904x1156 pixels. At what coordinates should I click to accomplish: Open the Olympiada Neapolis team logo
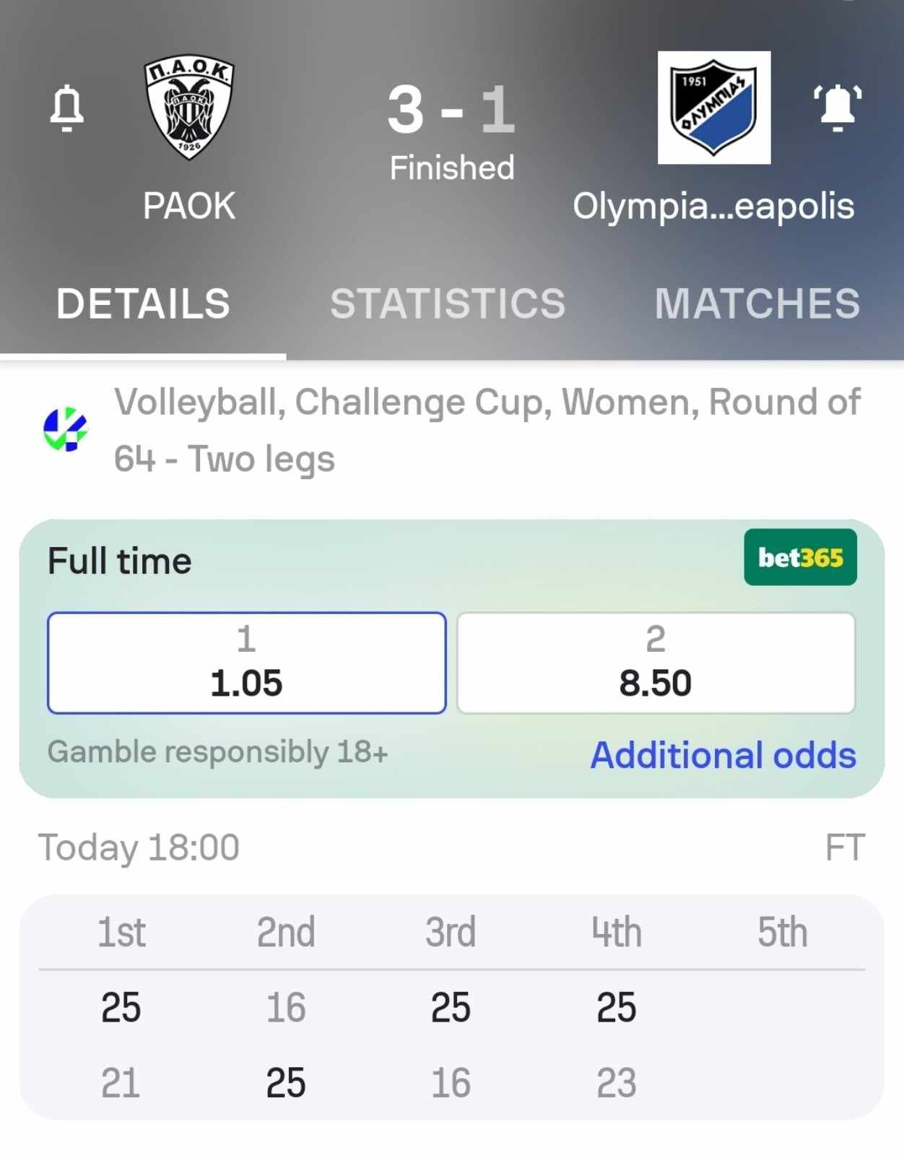point(714,108)
